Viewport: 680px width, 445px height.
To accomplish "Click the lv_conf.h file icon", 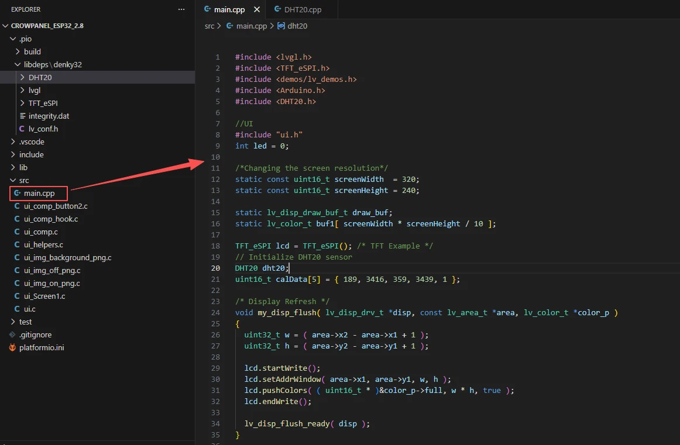I will pos(22,129).
